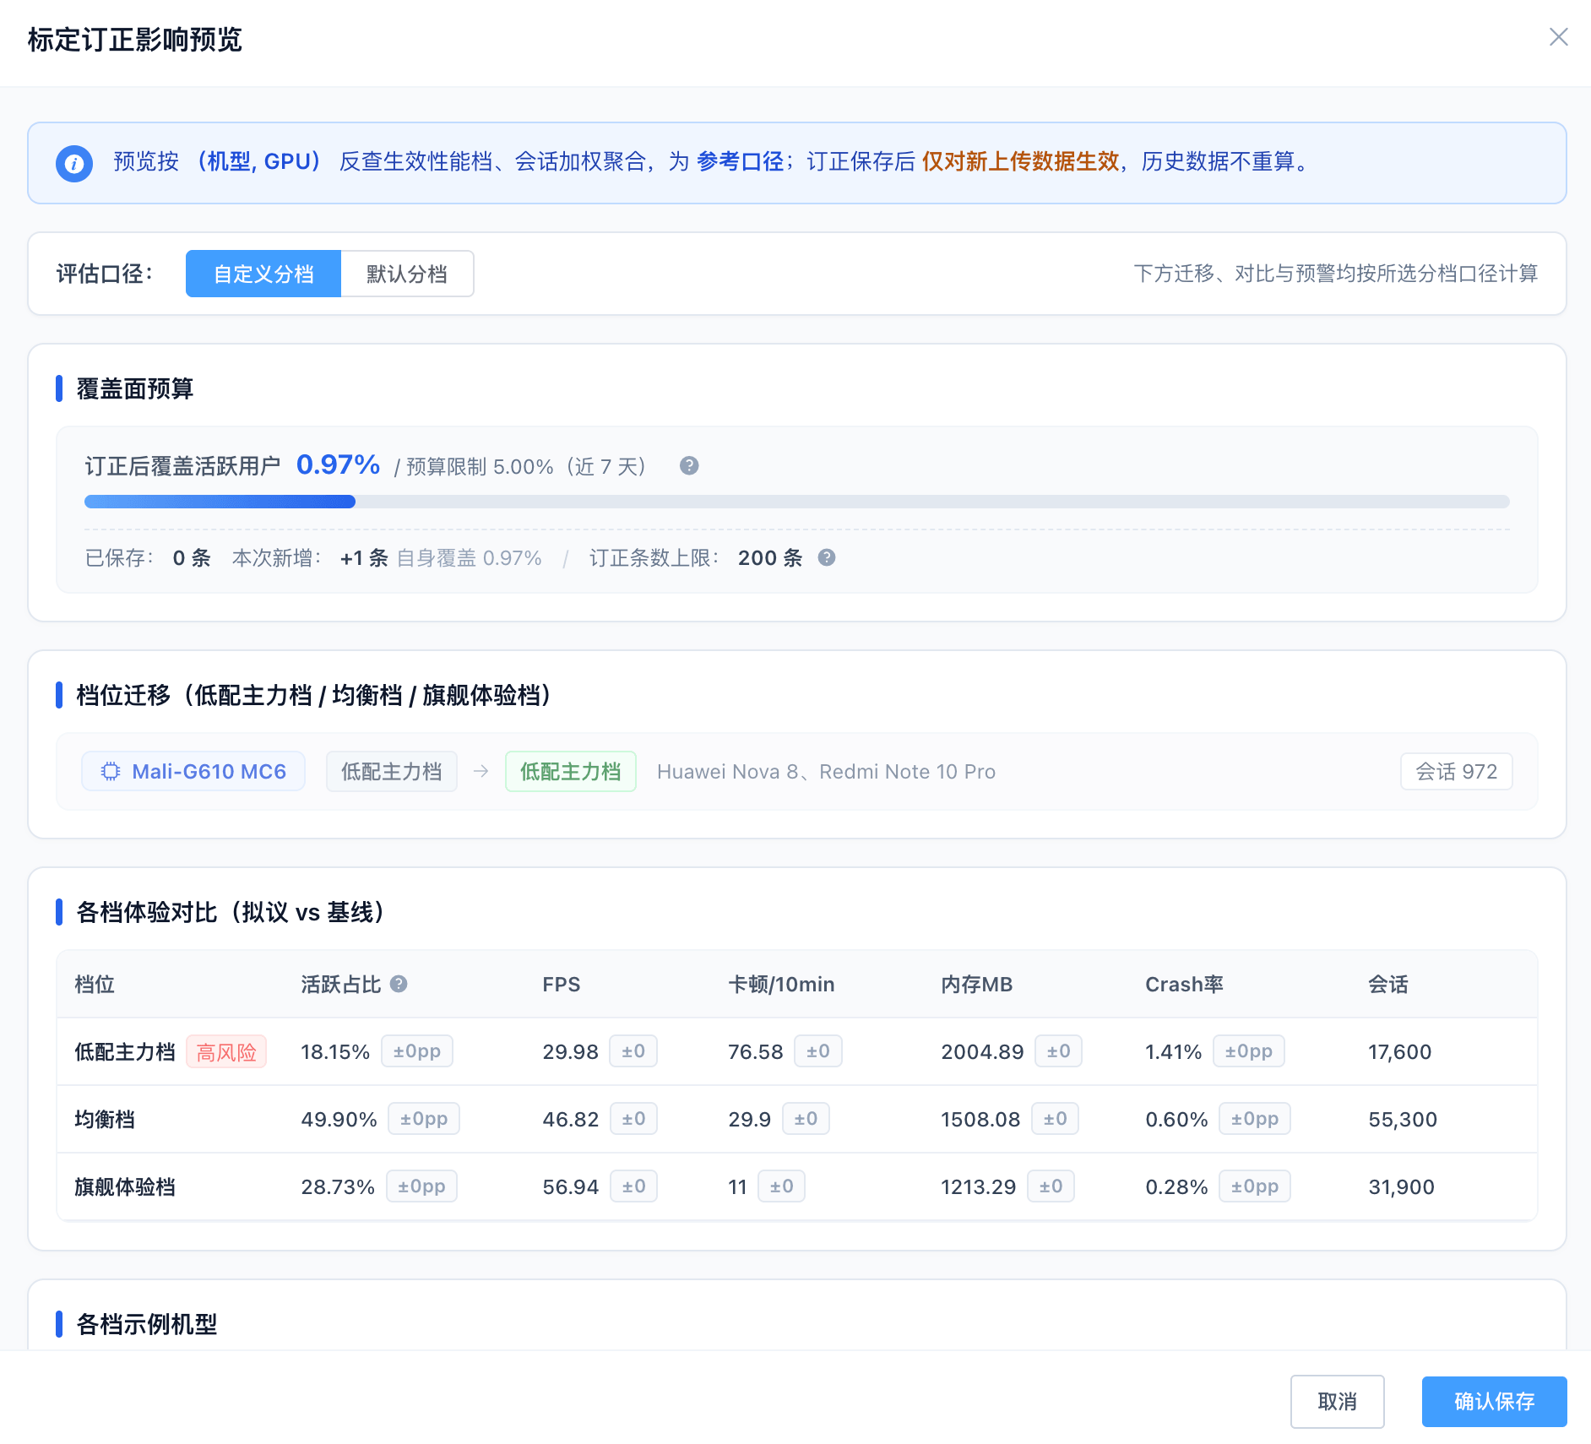Select the 自定义分档 tab
This screenshot has height=1444, width=1591.
point(263,274)
